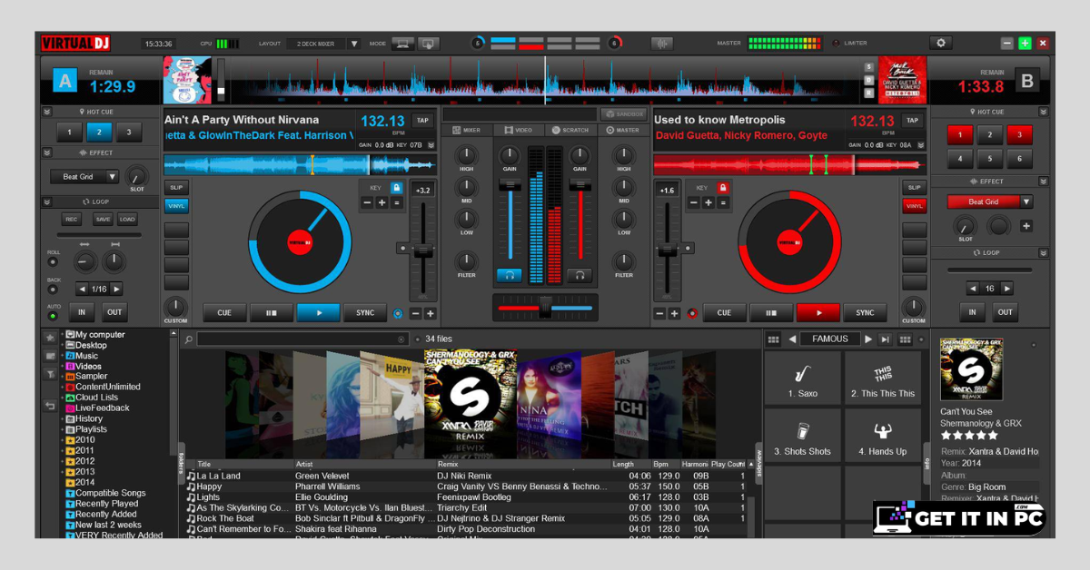Open the settings gear in the top bar
Image resolution: width=1090 pixels, height=570 pixels.
click(940, 43)
